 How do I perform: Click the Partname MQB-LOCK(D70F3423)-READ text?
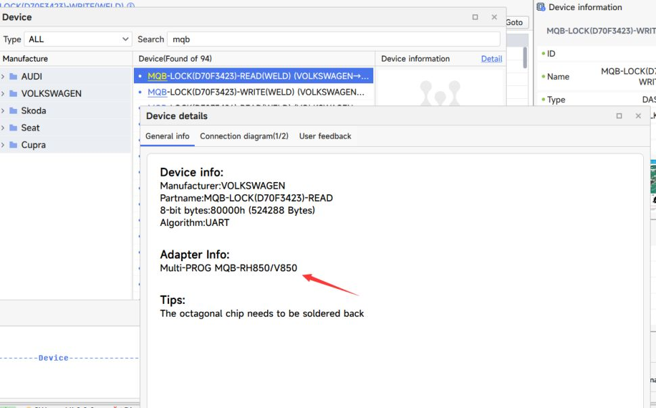pos(246,198)
